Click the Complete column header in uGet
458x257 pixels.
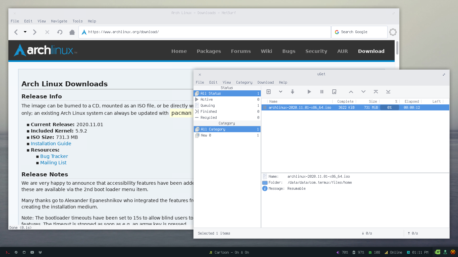(344, 101)
